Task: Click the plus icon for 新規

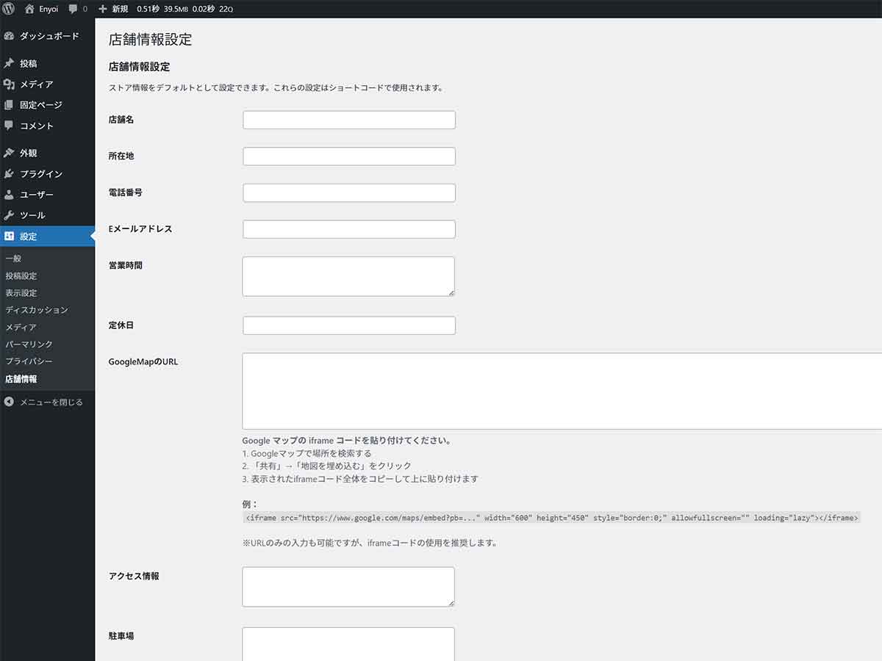Action: (x=102, y=9)
